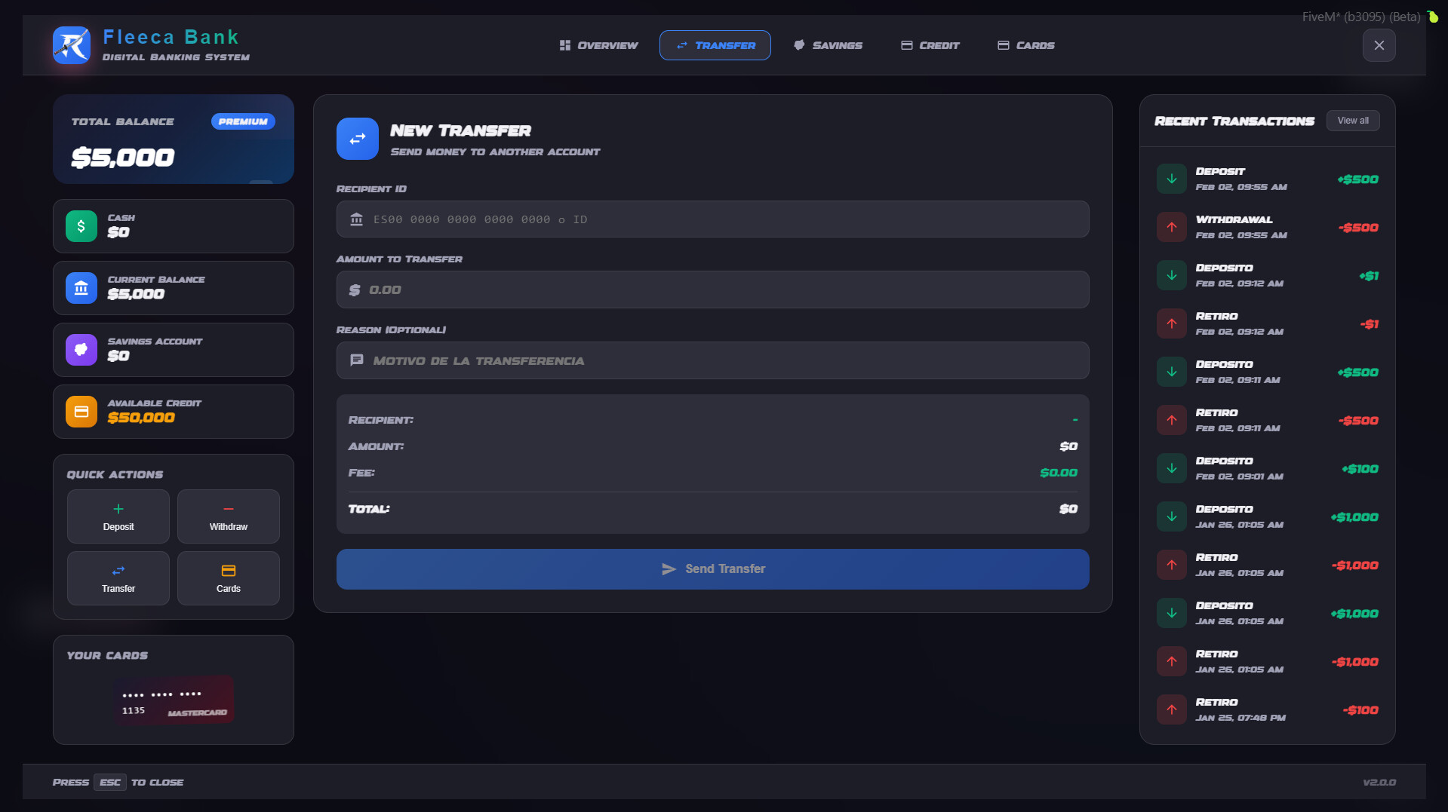Open the Savings tab
This screenshot has height=812, width=1448.
(x=828, y=45)
